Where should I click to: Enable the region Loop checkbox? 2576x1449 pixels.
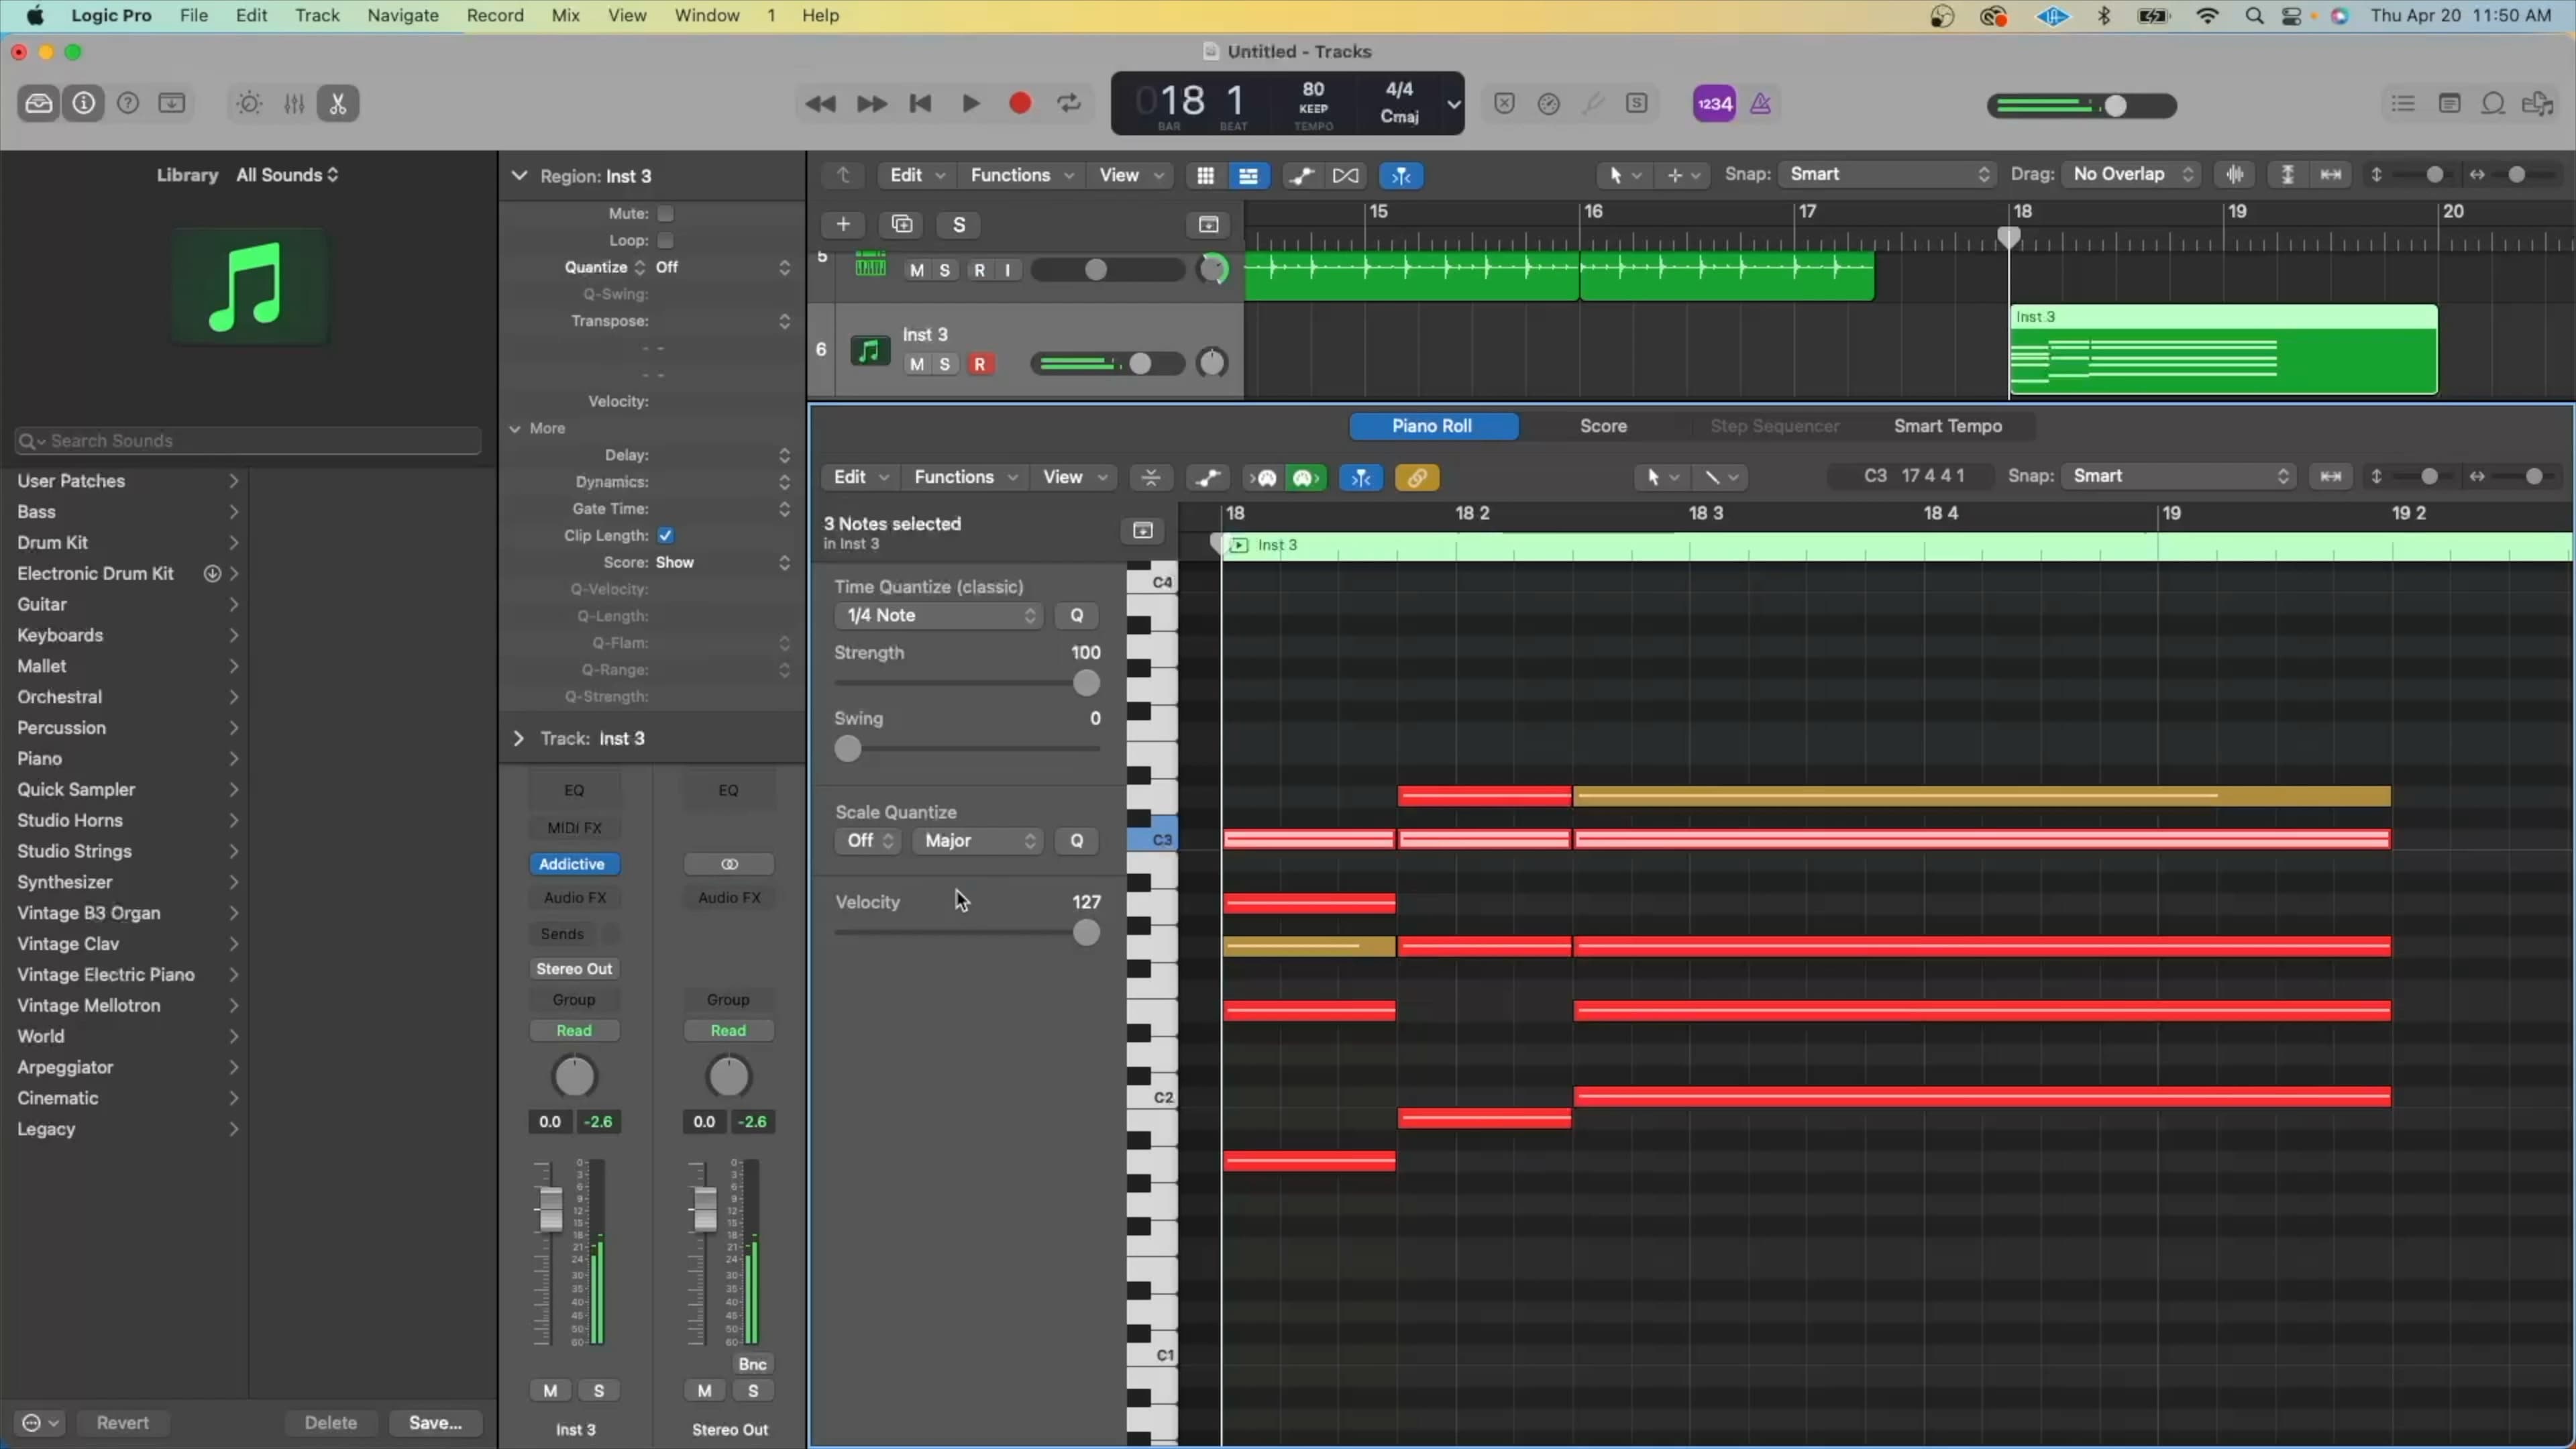665,240
